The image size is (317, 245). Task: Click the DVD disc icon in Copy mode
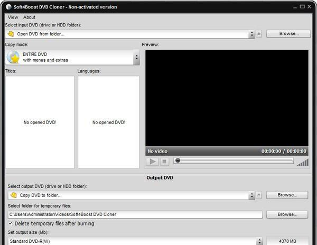tap(14, 58)
